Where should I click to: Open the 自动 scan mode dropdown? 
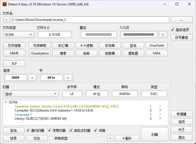30,94
